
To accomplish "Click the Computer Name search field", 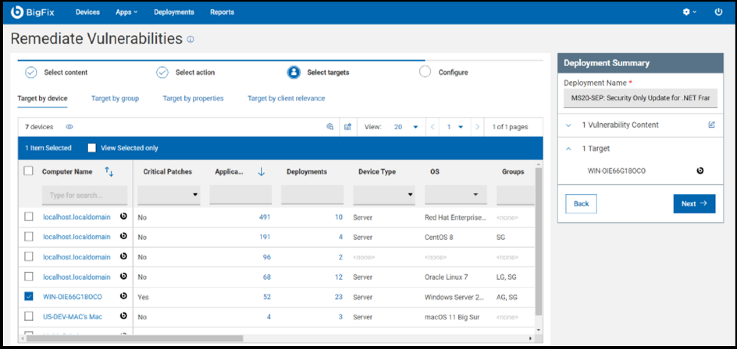I will tap(84, 195).
